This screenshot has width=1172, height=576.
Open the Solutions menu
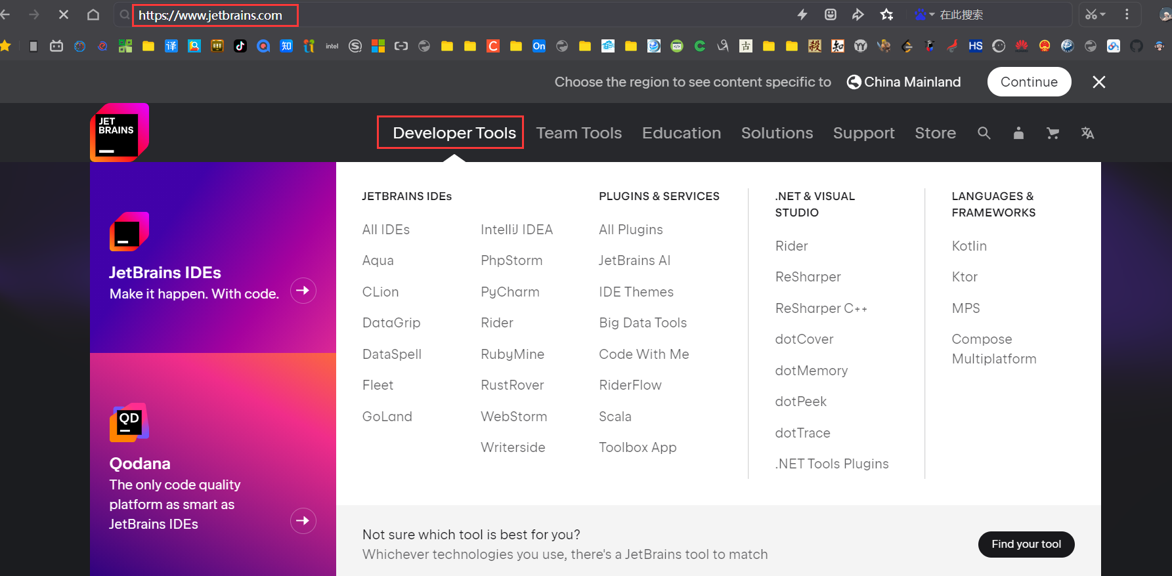click(x=777, y=133)
